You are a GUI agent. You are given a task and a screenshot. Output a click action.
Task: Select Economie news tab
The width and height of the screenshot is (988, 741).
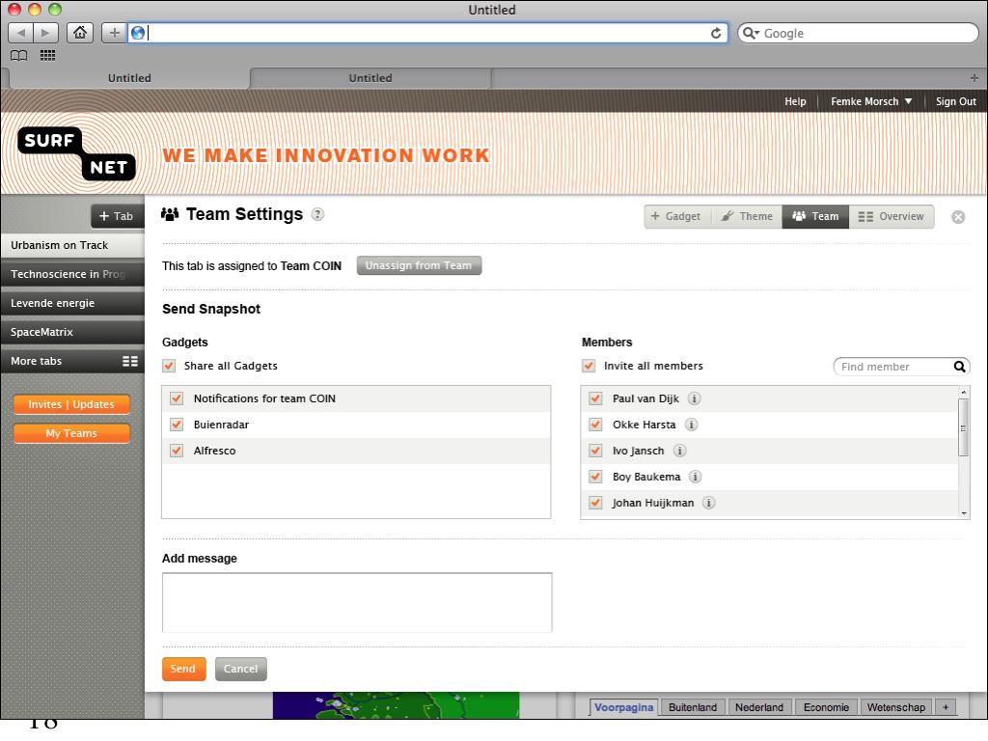826,707
